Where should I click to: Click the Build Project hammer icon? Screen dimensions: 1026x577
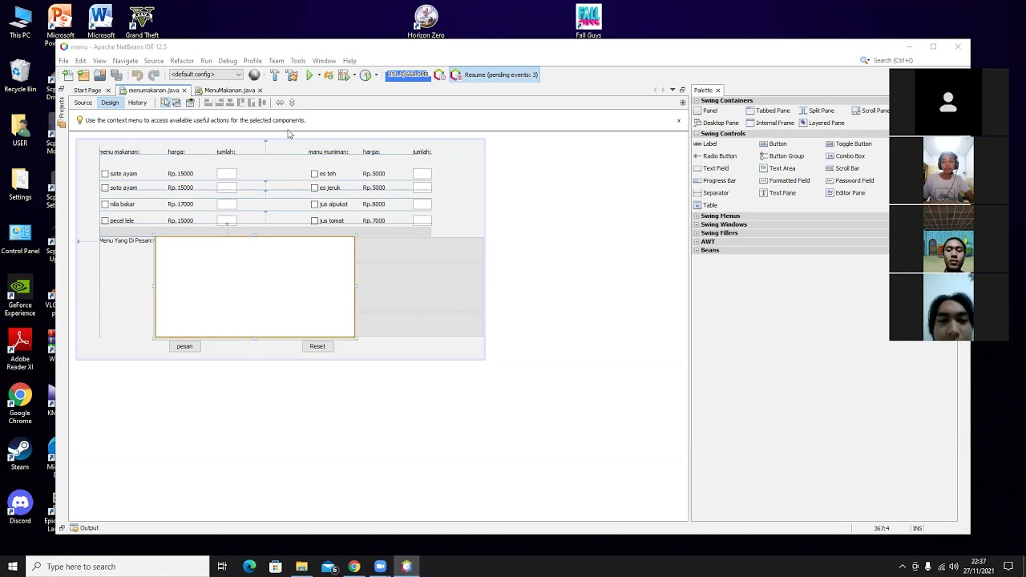pos(275,75)
